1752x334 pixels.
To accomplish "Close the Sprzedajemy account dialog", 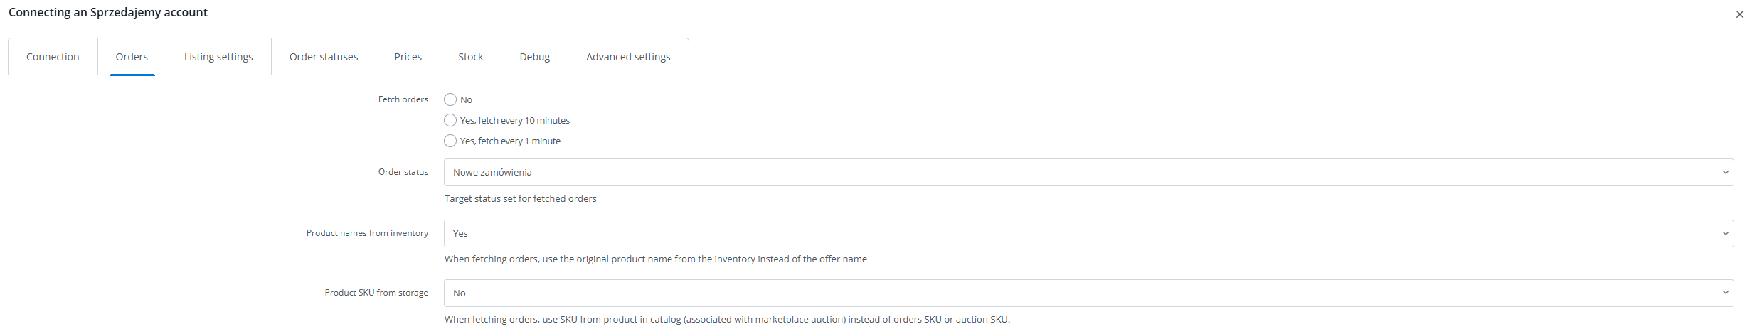I will [1739, 14].
